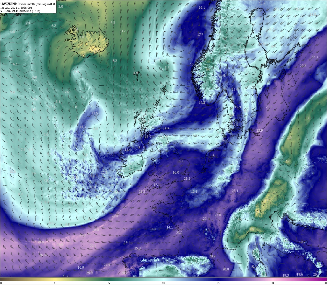Image resolution: width=327 pixels, height=285 pixels.
Task: Select the 16.9 value label
Action: click(81, 267)
